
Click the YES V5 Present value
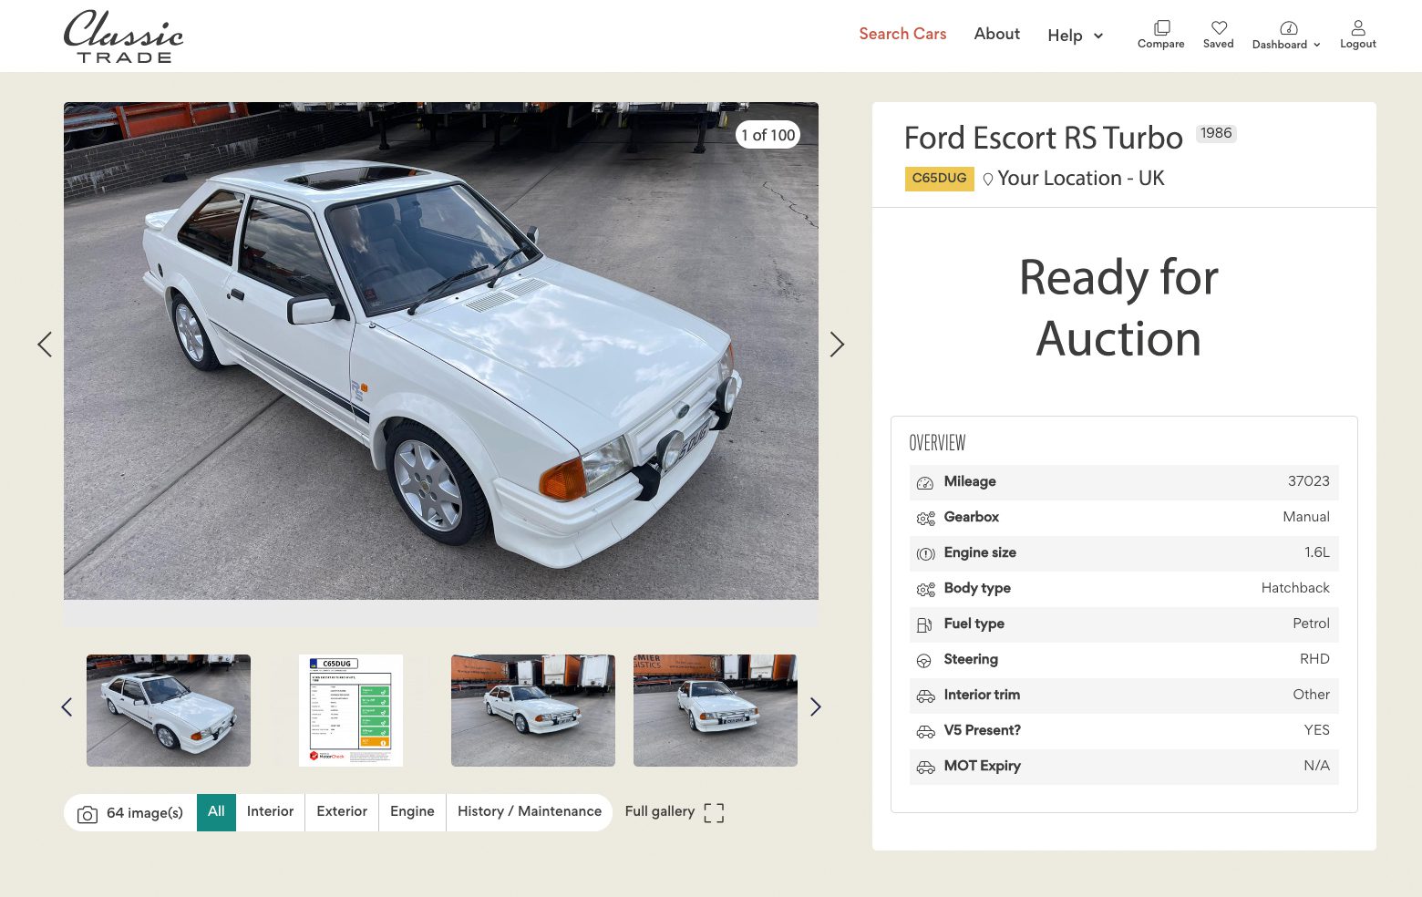click(1316, 730)
